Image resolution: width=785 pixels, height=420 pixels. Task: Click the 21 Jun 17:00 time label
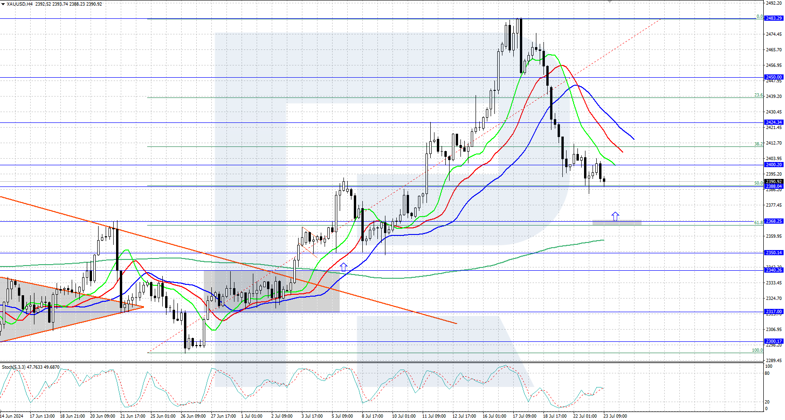click(x=133, y=416)
